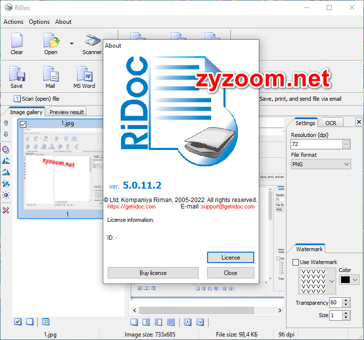Click the diagonal arrow resize preview icon

pos(200,322)
